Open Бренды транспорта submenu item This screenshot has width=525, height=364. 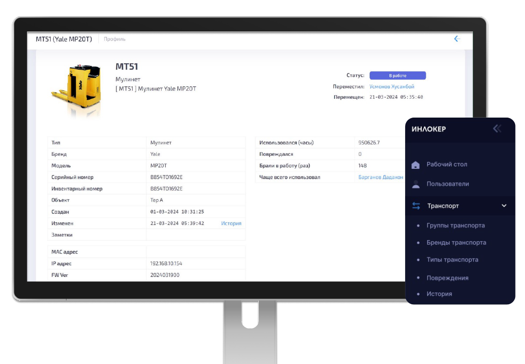456,242
